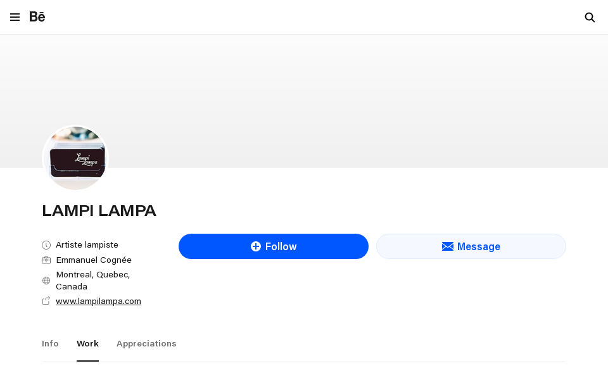This screenshot has width=608, height=380.
Task: Select the briefcase icon next to Emmanuel Cognée
Action: click(x=46, y=260)
